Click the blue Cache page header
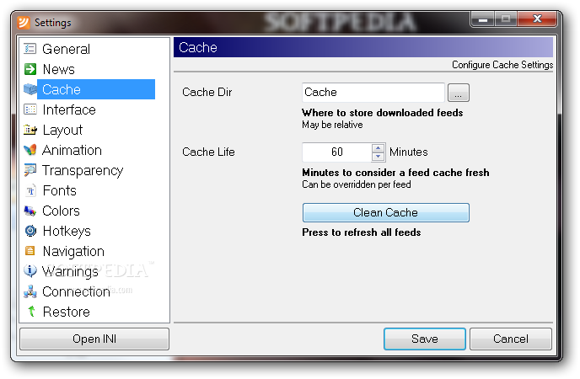580x379 pixels. (363, 47)
